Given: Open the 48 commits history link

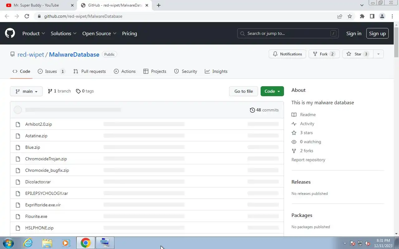Looking at the screenshot, I should click(264, 110).
